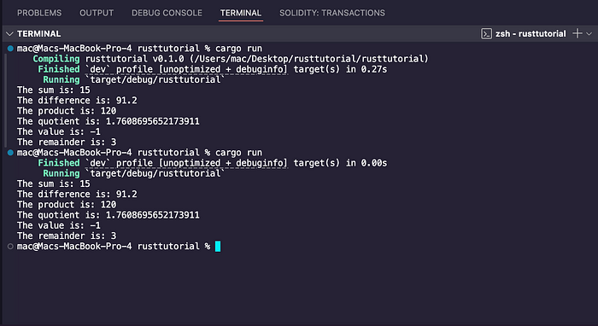Click the new terminal plus icon
598x326 pixels.
point(577,33)
